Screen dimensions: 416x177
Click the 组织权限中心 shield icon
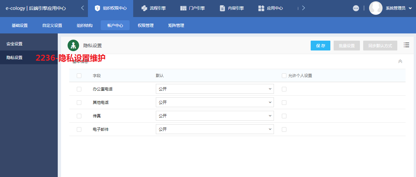point(97,8)
